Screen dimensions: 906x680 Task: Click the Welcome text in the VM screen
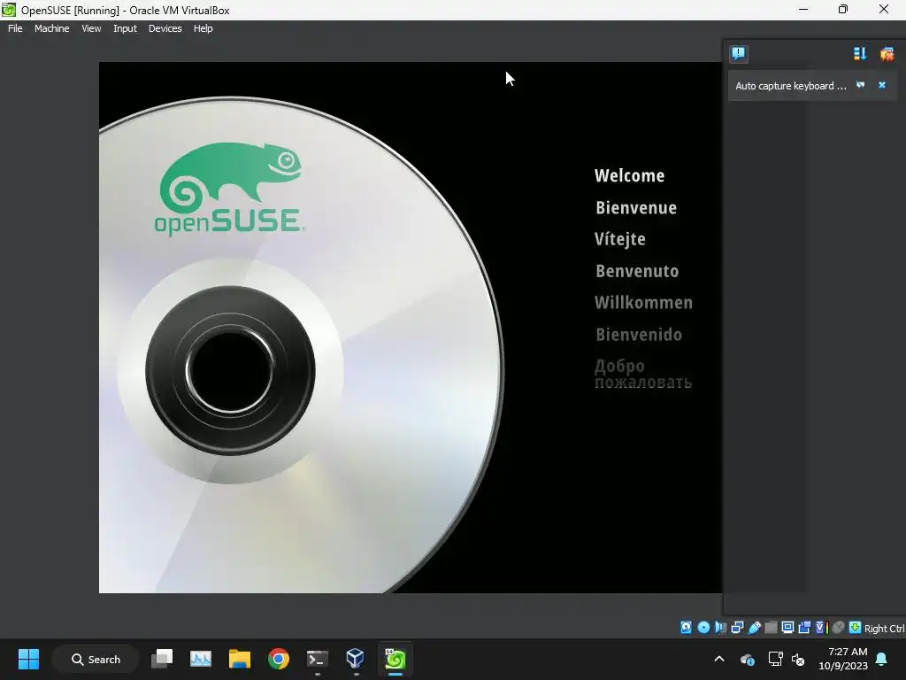click(x=629, y=175)
